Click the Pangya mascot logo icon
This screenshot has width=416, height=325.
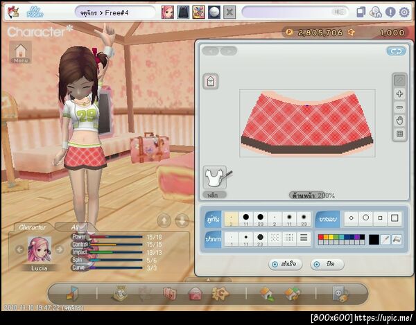point(12,12)
